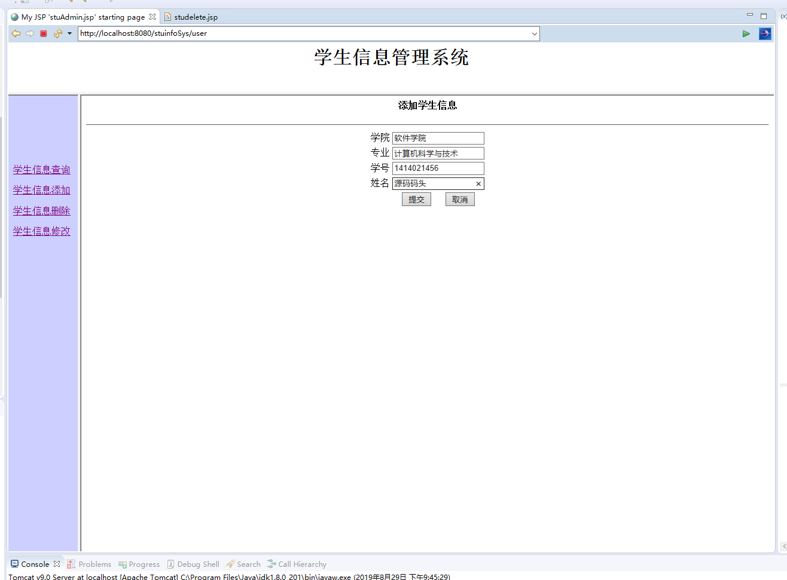This screenshot has height=580, width=787.
Task: Open the 学生信息查询 link
Action: pos(41,170)
